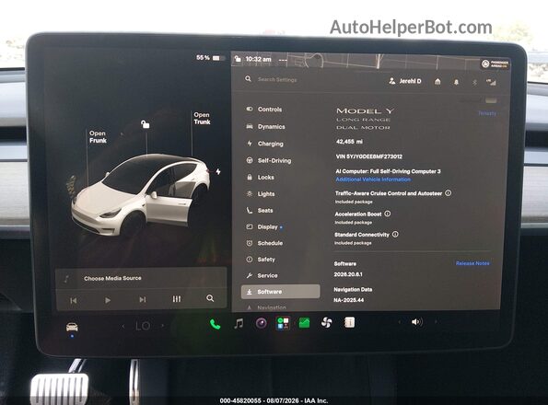The height and width of the screenshot is (405, 548).
Task: Tap the speaker volume icon
Action: 417,321
